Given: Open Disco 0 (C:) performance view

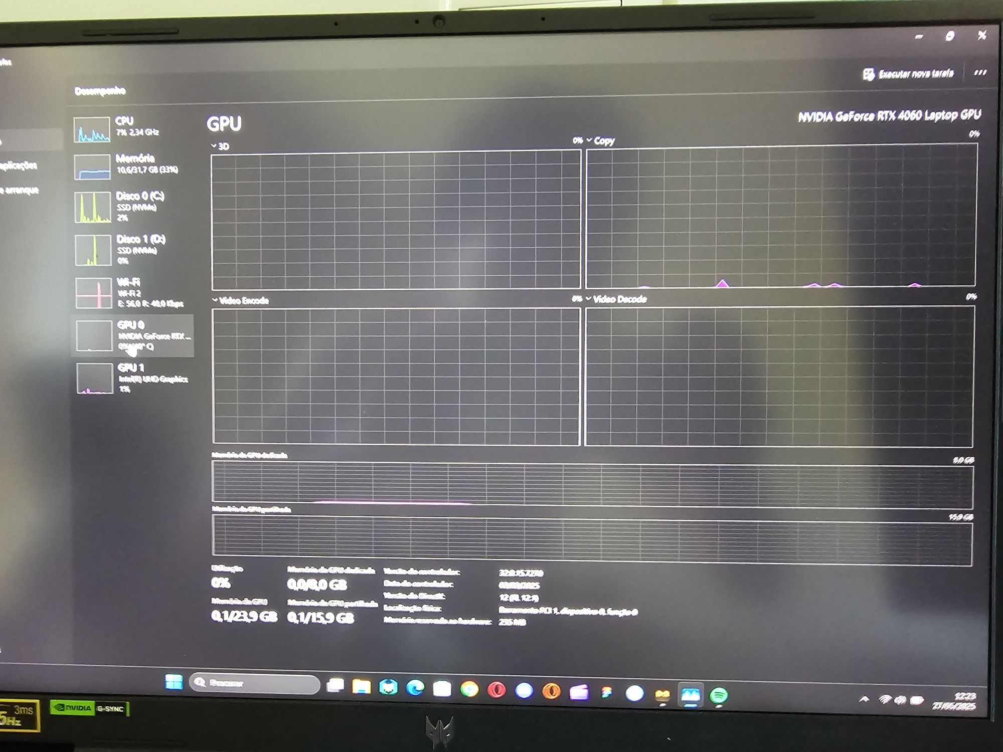Looking at the screenshot, I should (x=132, y=207).
